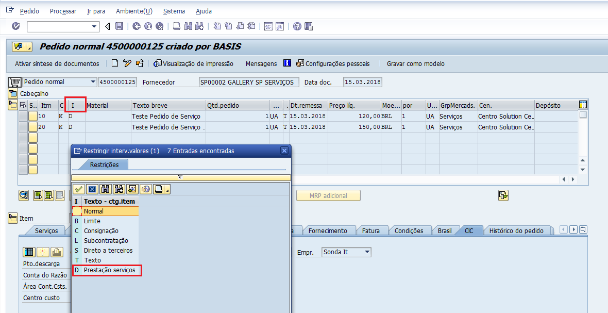
Task: Select the row selector for item 10
Action: pyautogui.click(x=23, y=117)
